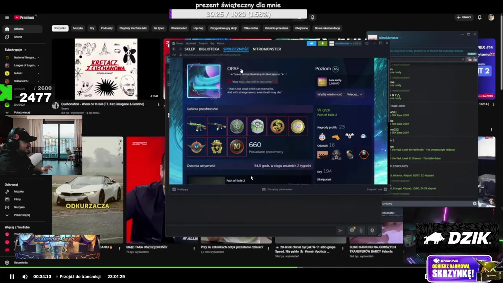Image resolution: width=503 pixels, height=283 pixels.
Task: Select Playlisty YouTube Mix filter chip
Action: tap(133, 28)
